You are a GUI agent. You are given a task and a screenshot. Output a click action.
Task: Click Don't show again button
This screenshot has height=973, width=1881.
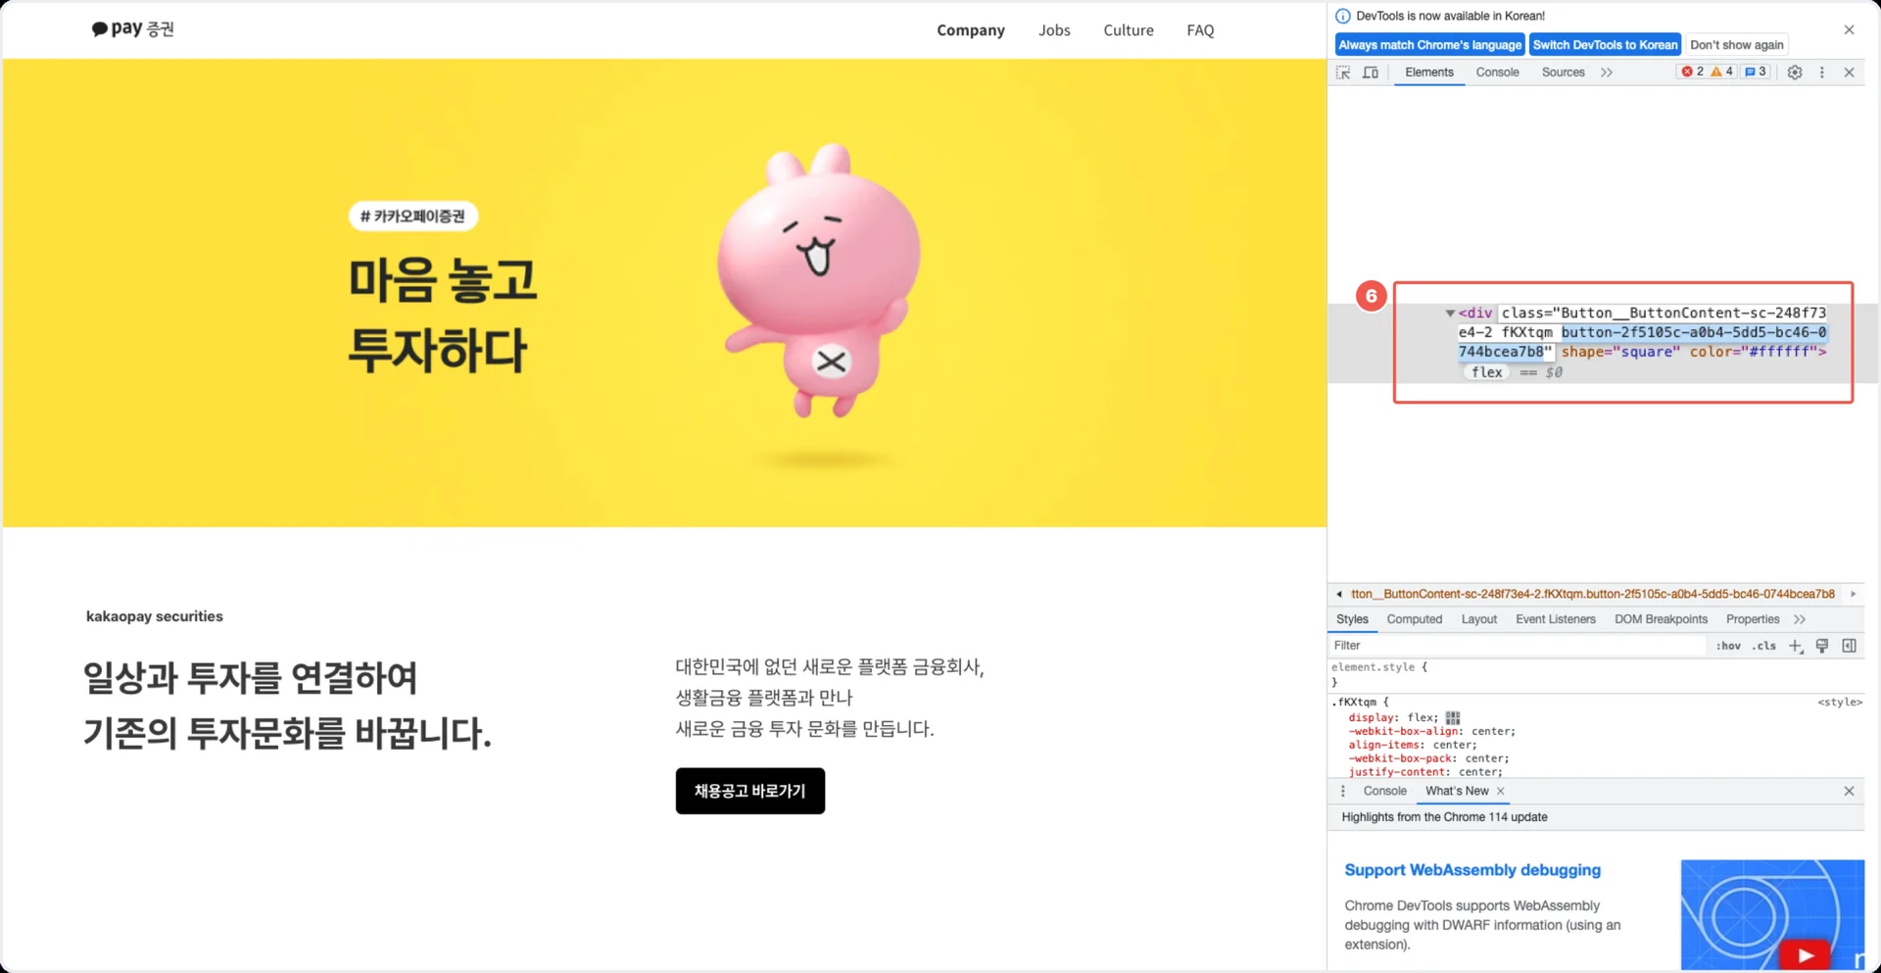(1737, 45)
